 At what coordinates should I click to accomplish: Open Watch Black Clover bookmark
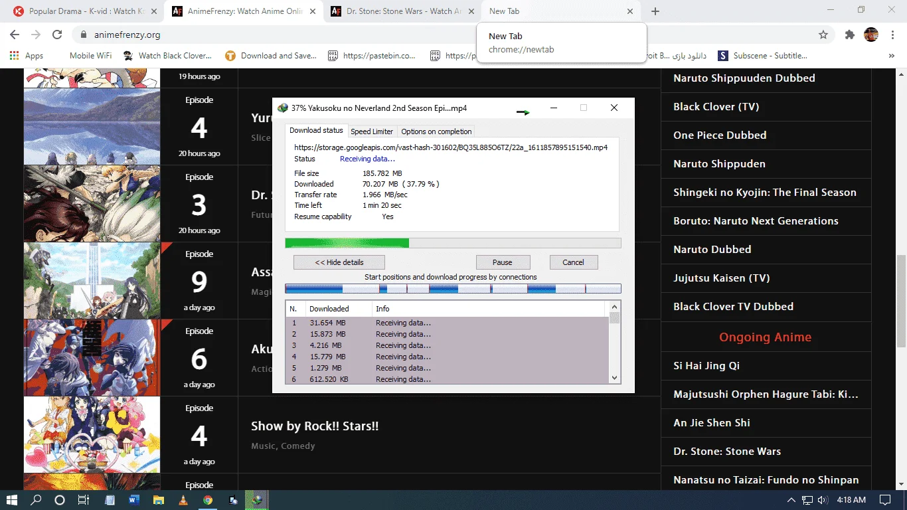(x=168, y=56)
